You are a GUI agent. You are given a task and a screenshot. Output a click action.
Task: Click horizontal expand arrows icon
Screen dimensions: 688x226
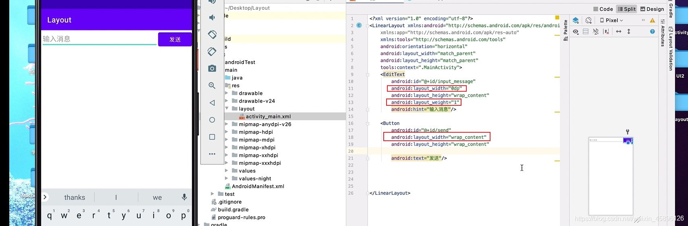(619, 31)
